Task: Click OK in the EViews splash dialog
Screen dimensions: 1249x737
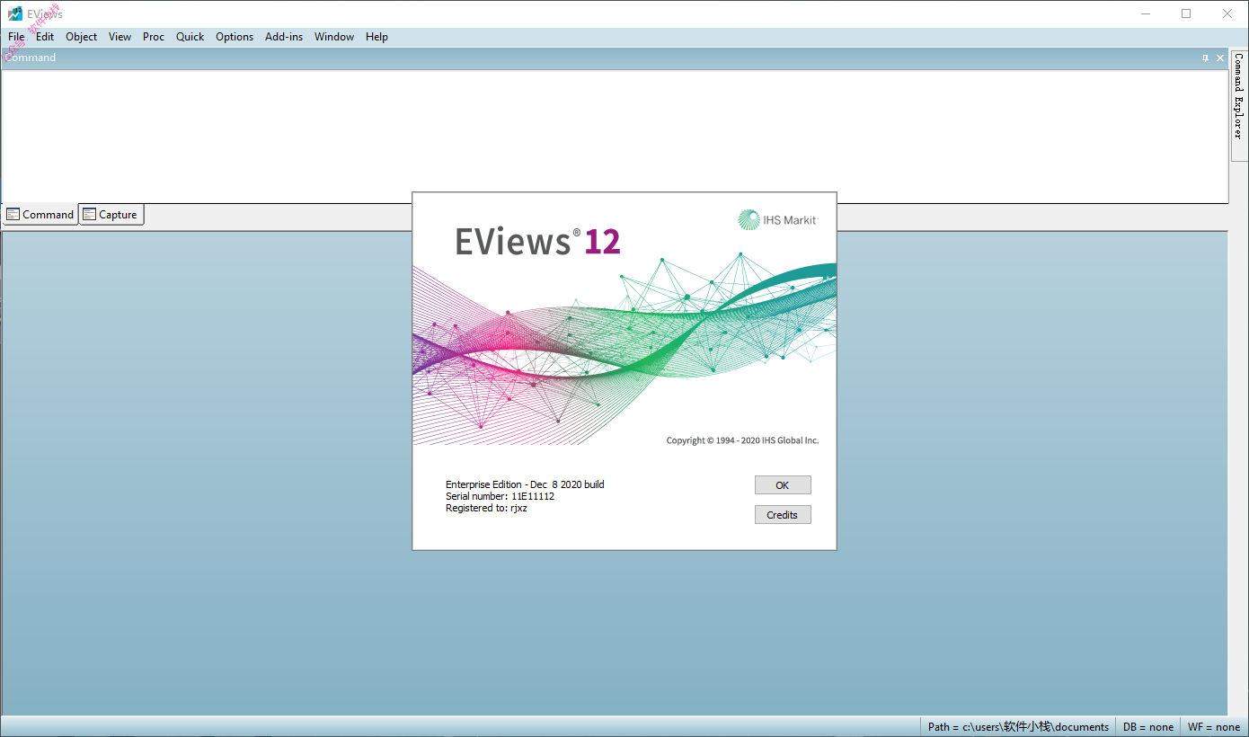Action: tap(783, 485)
